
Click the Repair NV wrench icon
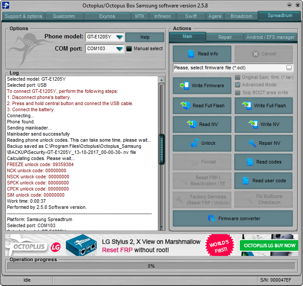[x=252, y=143]
